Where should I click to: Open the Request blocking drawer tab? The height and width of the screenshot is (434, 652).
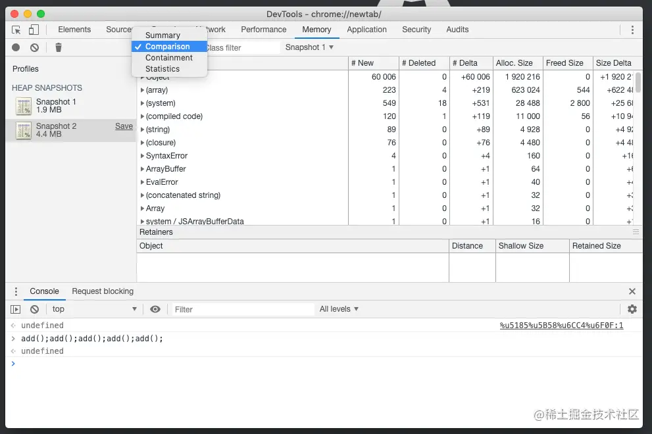tap(103, 291)
